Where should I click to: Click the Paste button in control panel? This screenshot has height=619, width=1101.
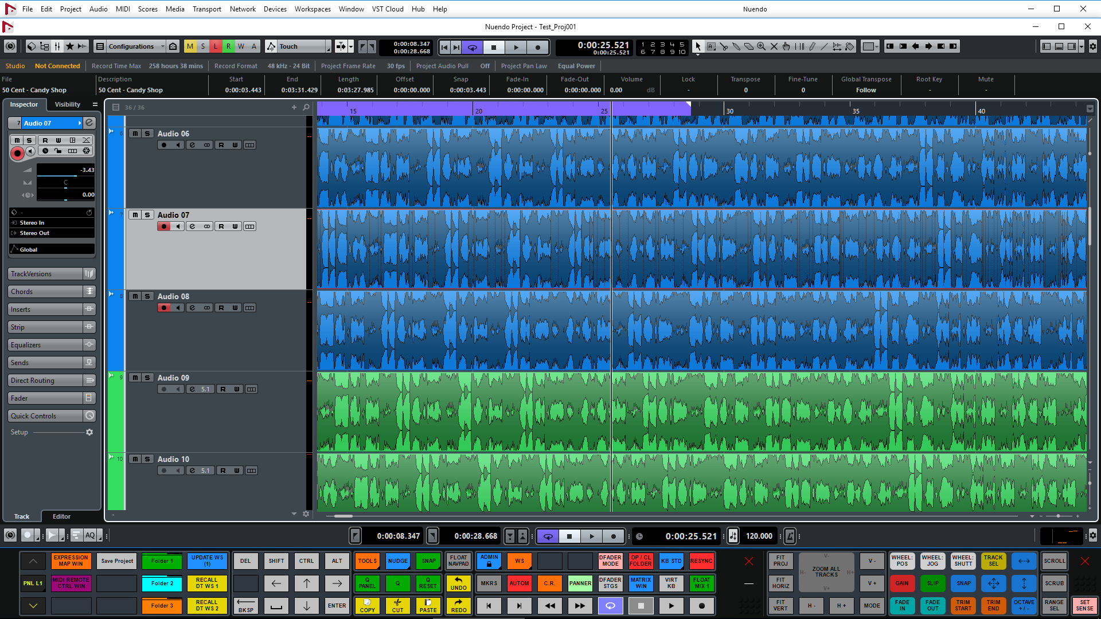point(428,606)
